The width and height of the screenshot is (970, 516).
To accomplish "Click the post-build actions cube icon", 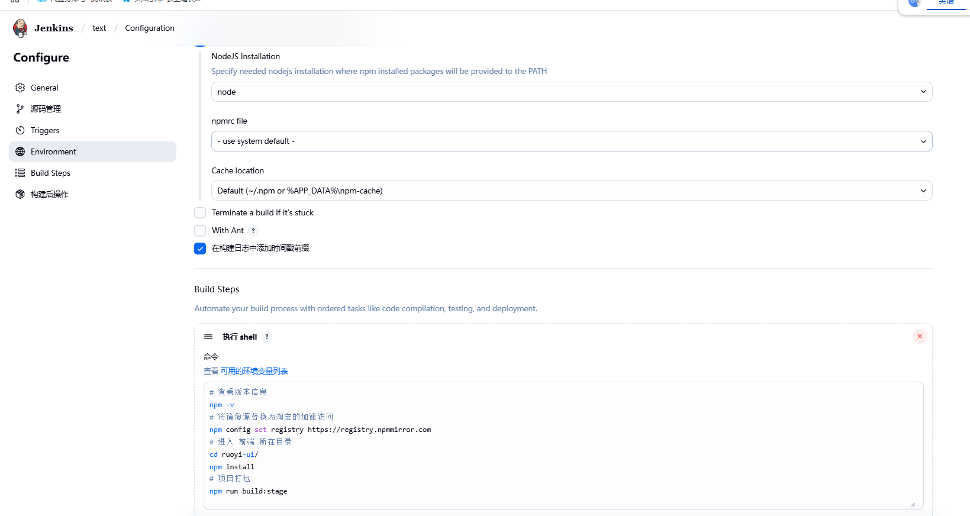I will pos(20,194).
